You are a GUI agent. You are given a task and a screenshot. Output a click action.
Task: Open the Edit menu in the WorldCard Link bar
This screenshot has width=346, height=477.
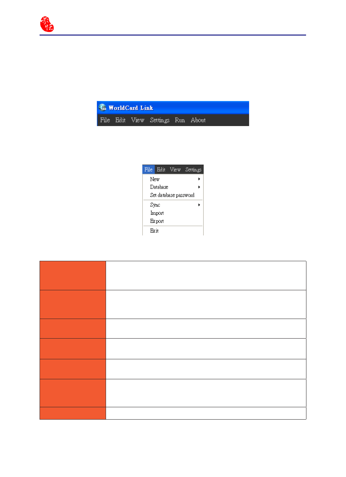tap(120, 120)
